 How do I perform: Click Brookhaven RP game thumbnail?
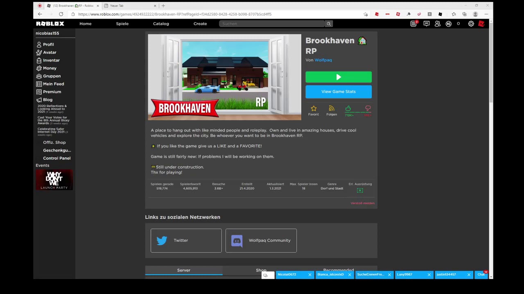pos(224,77)
